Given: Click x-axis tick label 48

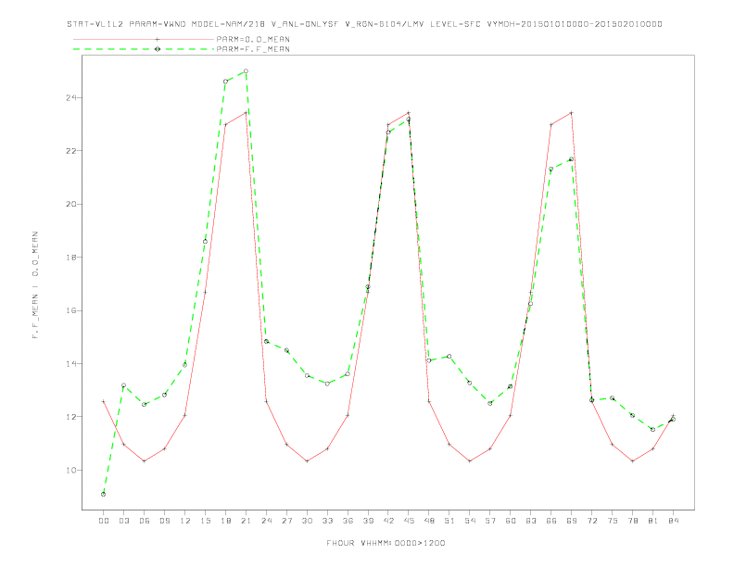Looking at the screenshot, I should tap(429, 521).
